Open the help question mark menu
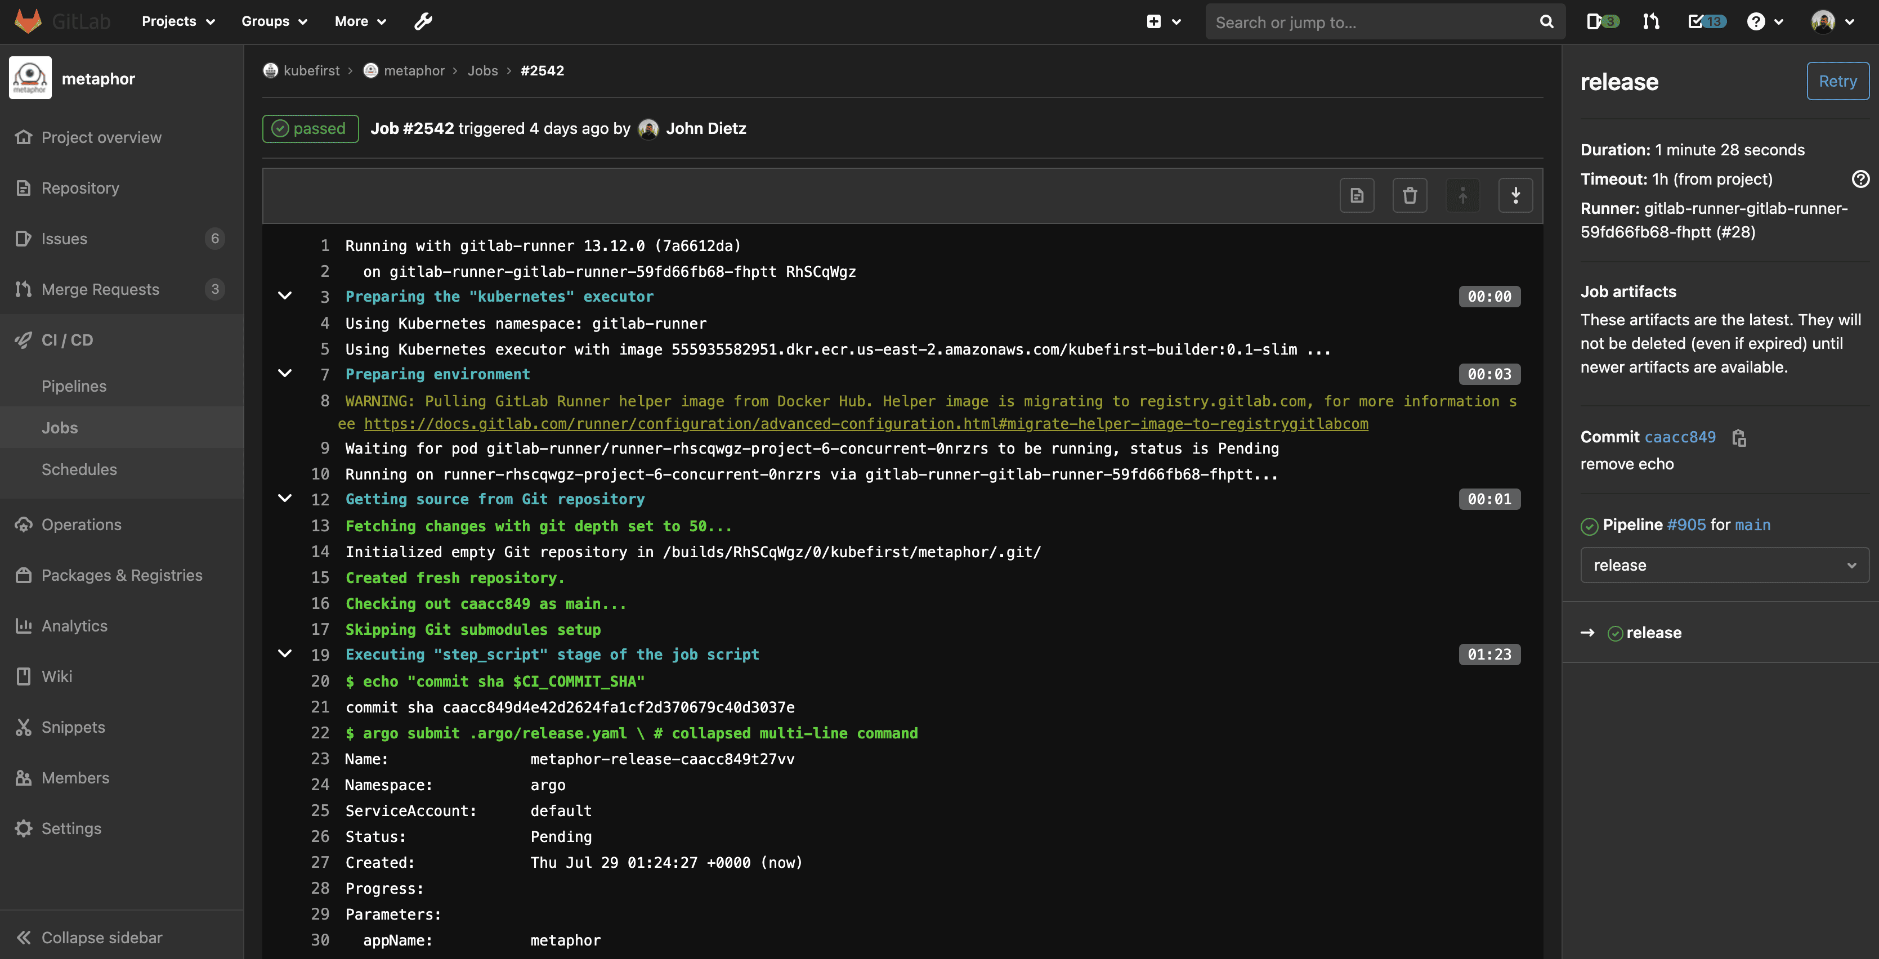Viewport: 1879px width, 959px height. 1765,22
